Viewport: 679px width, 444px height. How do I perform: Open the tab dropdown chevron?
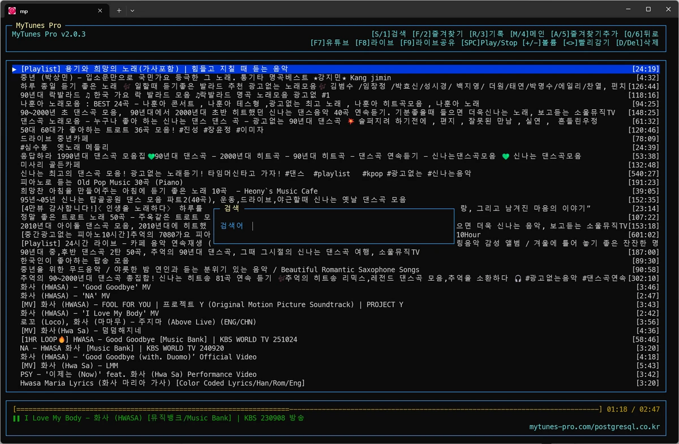pyautogui.click(x=132, y=10)
